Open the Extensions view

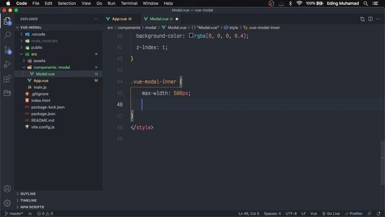point(7,79)
